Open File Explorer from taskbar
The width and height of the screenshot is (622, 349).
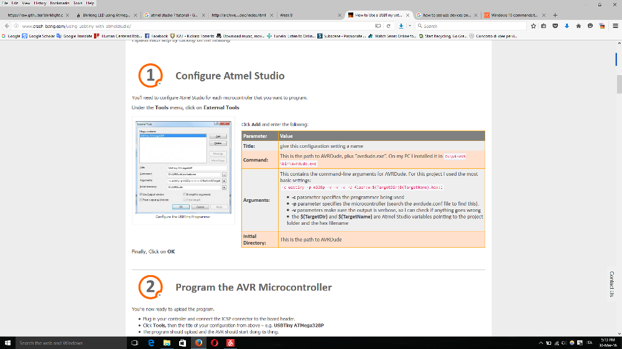click(167, 343)
